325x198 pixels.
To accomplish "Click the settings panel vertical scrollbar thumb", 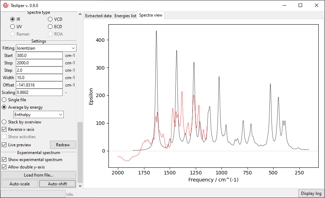I will pyautogui.click(x=80, y=152).
